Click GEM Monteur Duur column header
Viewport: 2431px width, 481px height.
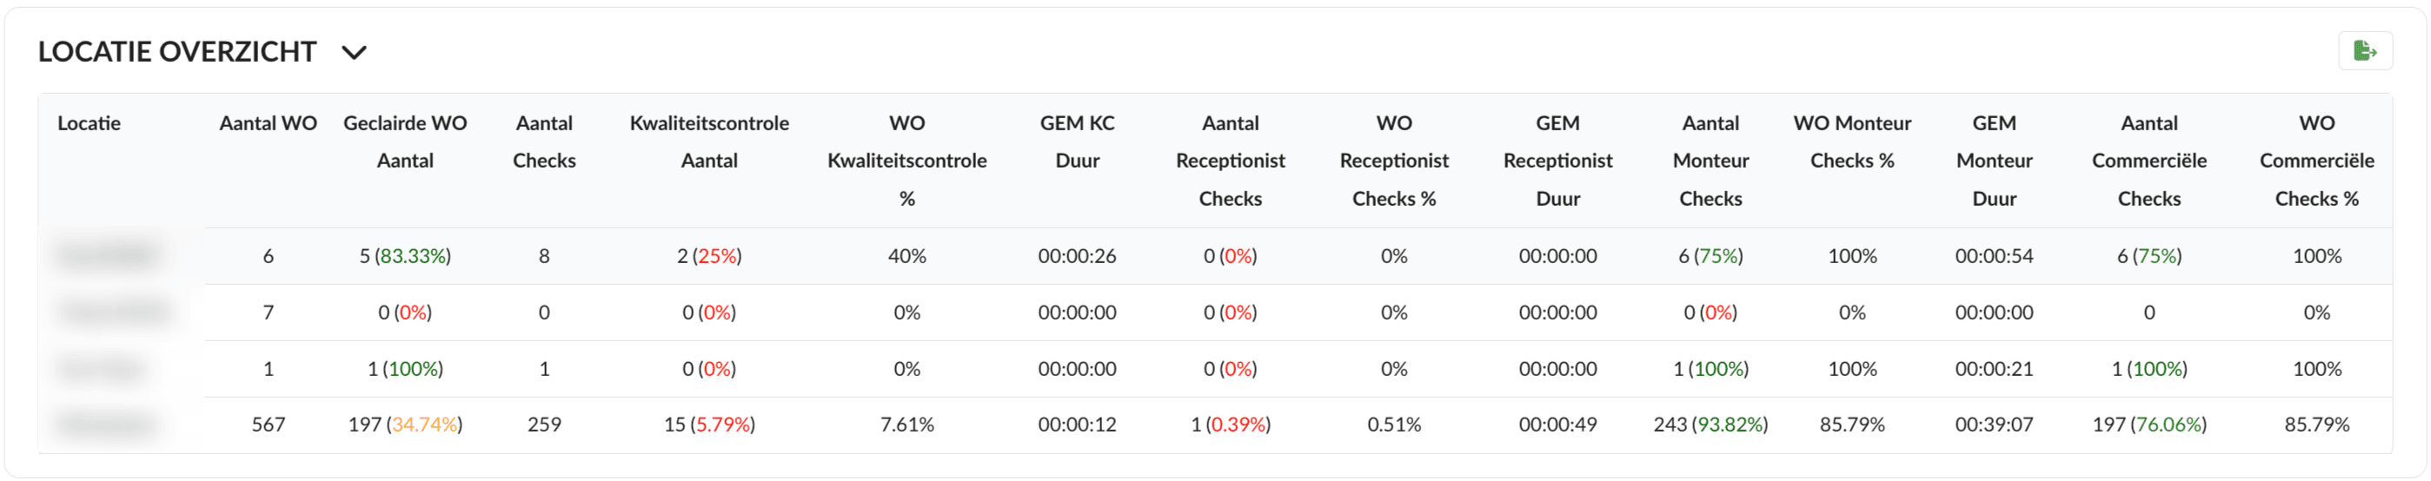pos(1993,161)
